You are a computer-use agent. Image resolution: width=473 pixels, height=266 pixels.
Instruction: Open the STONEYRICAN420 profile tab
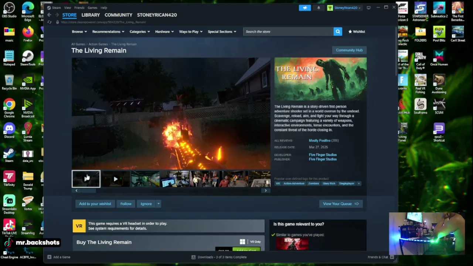click(x=157, y=15)
